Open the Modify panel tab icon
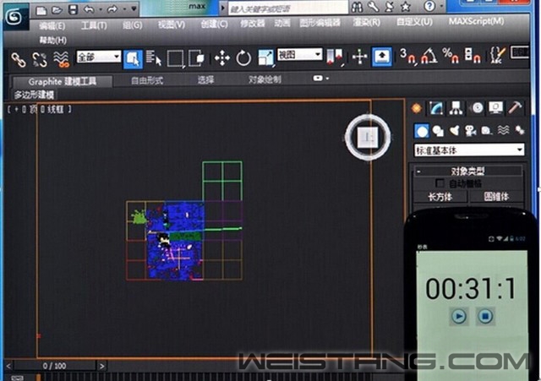The width and height of the screenshot is (541, 381). tap(437, 108)
